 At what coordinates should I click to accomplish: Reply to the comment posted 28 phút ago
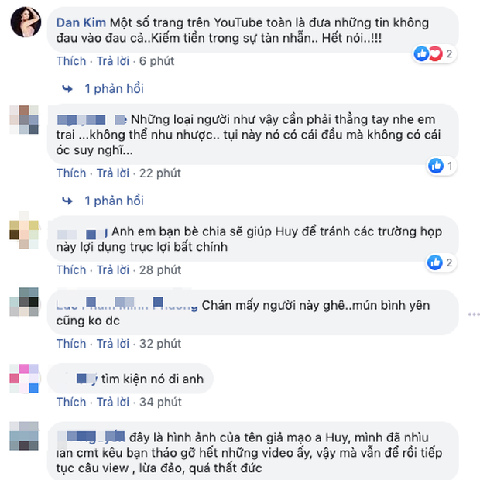[113, 270]
